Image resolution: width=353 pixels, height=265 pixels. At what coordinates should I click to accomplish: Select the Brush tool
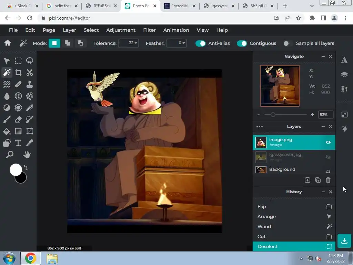click(x=7, y=119)
